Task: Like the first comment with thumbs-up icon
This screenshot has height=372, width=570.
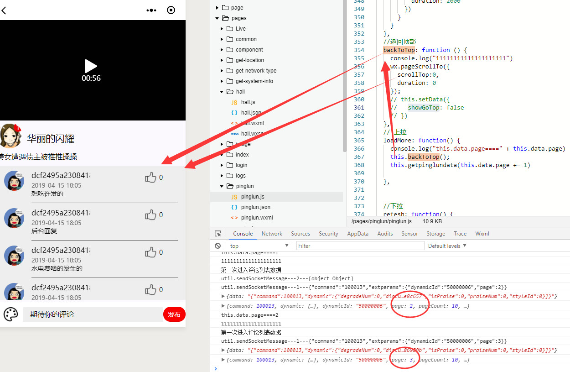Action: click(x=150, y=178)
